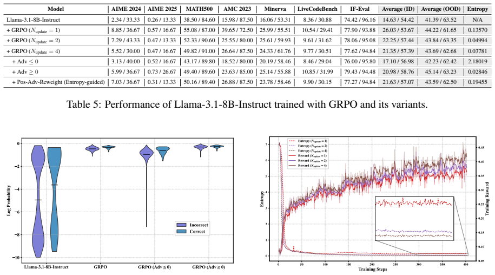Click the 'AIME 2024' column header

tap(126, 9)
